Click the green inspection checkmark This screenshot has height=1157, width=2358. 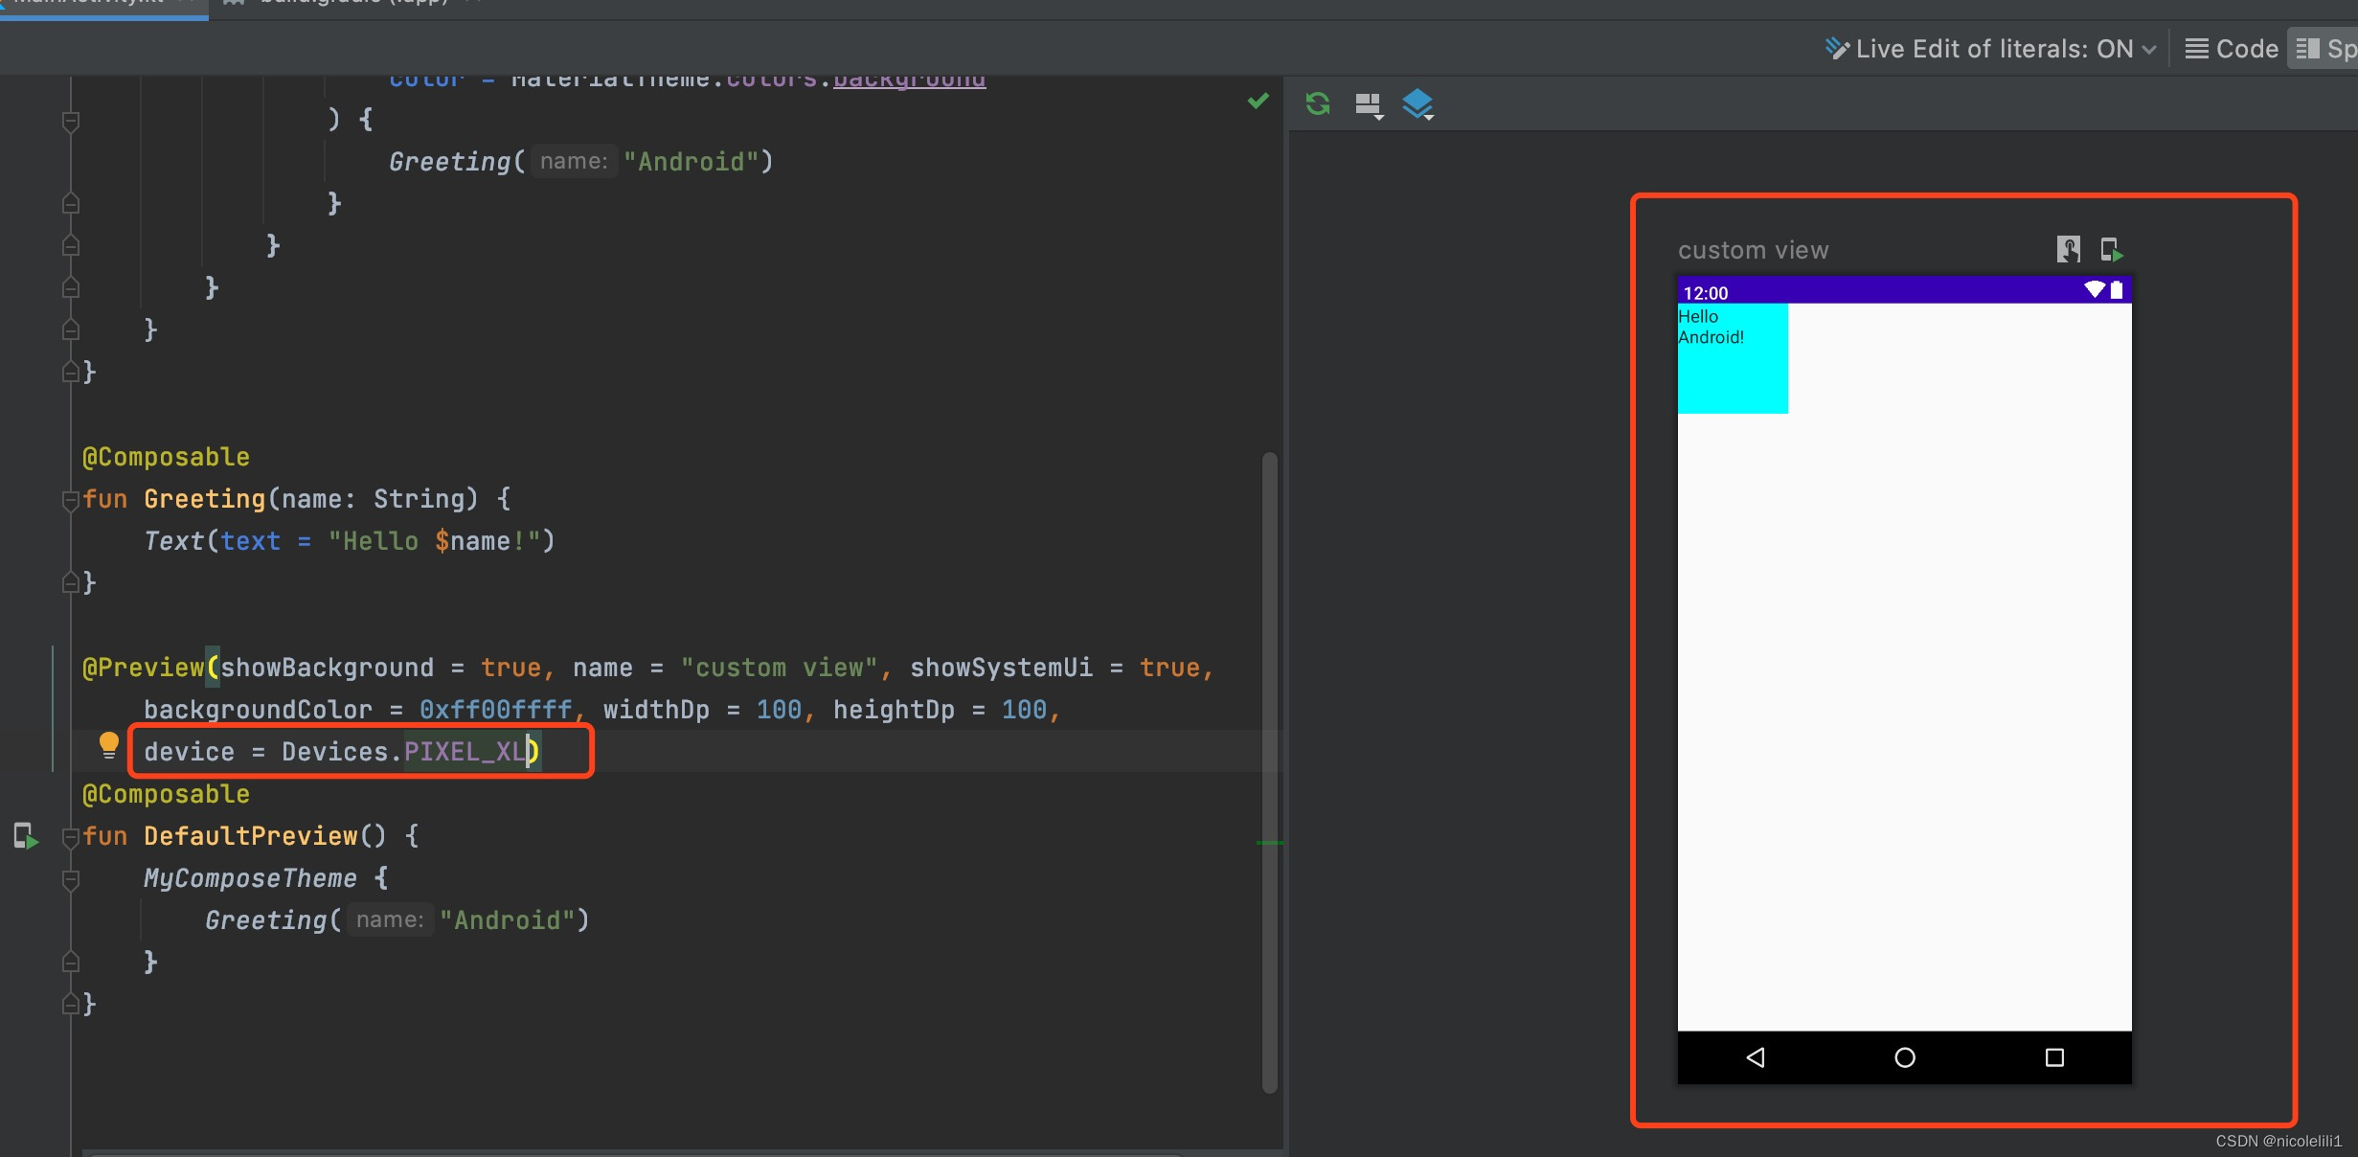pyautogui.click(x=1258, y=101)
